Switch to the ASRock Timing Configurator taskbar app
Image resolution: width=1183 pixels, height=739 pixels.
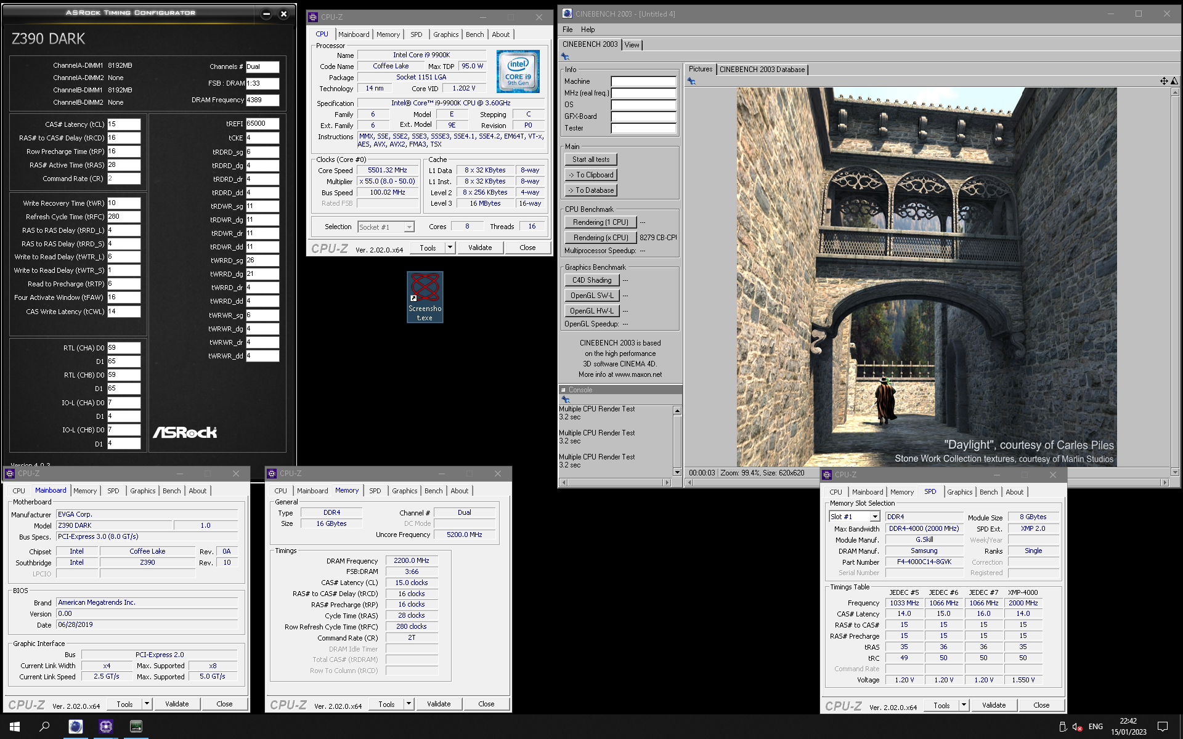136,727
